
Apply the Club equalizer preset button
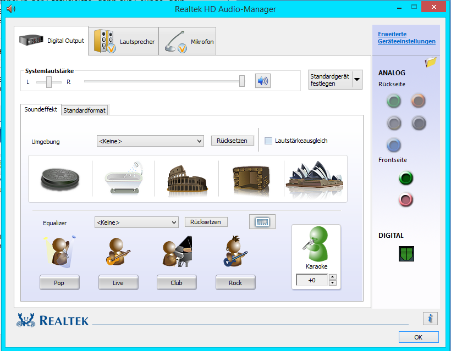pyautogui.click(x=177, y=283)
